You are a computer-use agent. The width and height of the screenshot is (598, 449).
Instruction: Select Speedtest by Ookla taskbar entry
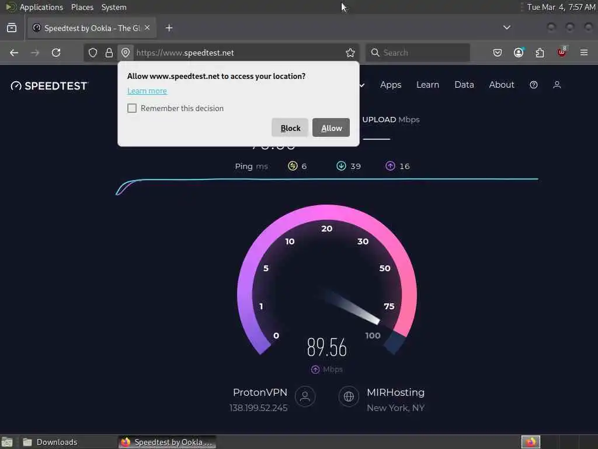[x=167, y=442]
